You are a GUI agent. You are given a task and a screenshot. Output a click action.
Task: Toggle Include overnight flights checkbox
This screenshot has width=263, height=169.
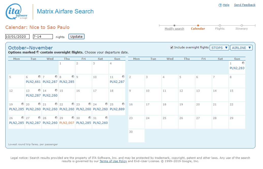point(172,48)
